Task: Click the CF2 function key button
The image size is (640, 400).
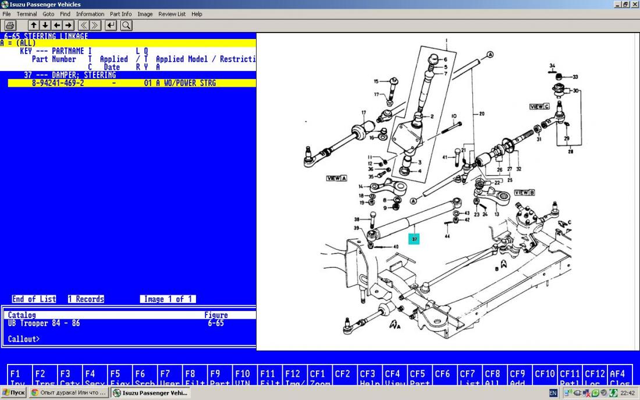Action: pos(344,375)
